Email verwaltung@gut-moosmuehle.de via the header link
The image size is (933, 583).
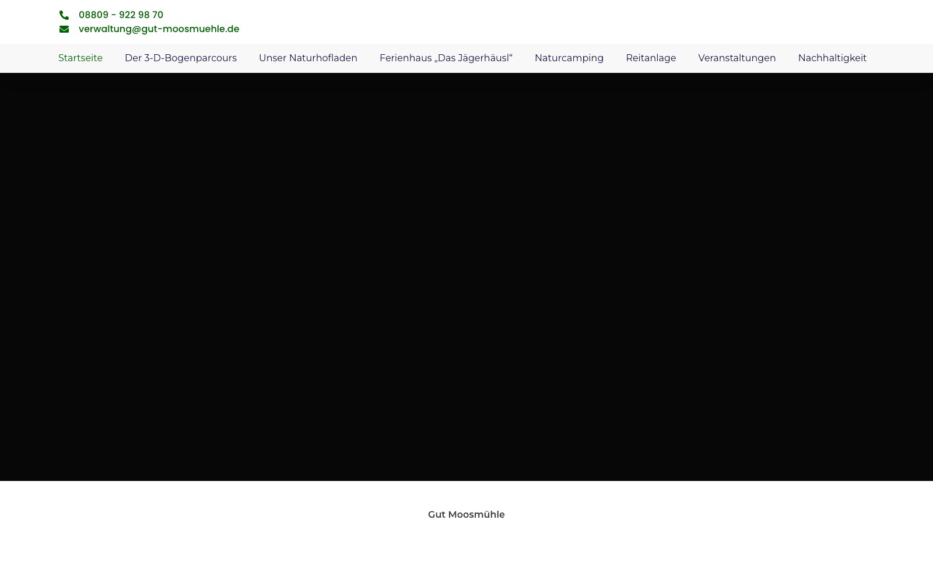coord(159,29)
